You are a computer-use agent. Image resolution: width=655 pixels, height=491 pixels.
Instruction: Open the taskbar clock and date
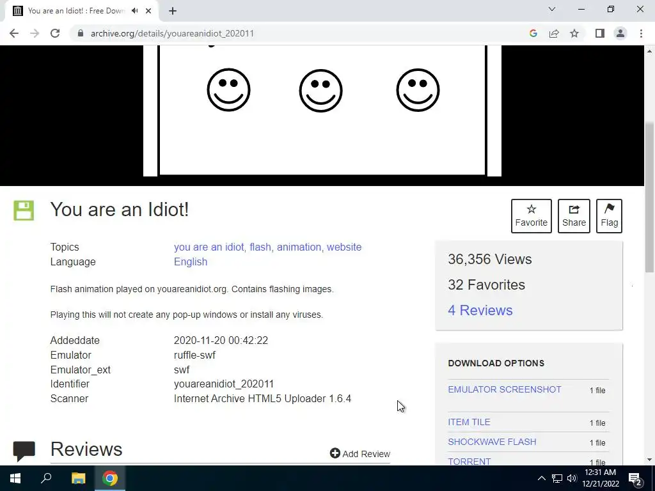coord(601,478)
